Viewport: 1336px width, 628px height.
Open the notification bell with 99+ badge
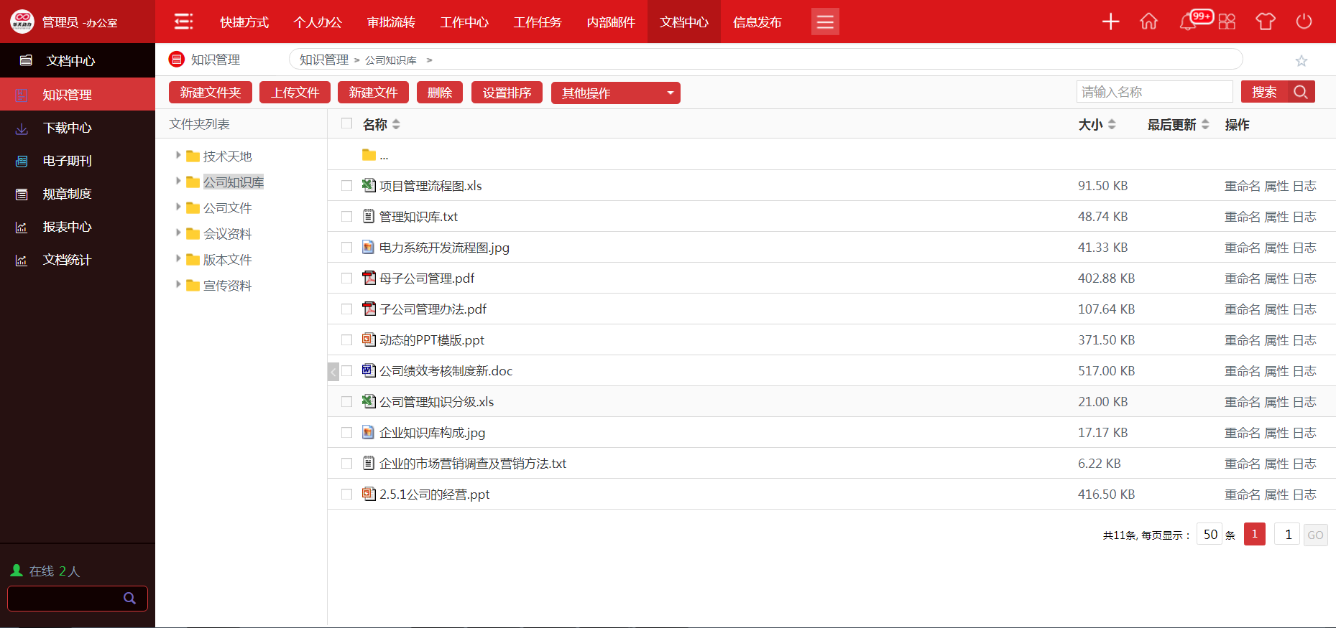pos(1188,22)
